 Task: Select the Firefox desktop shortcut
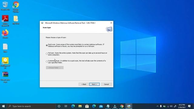tap(5, 34)
